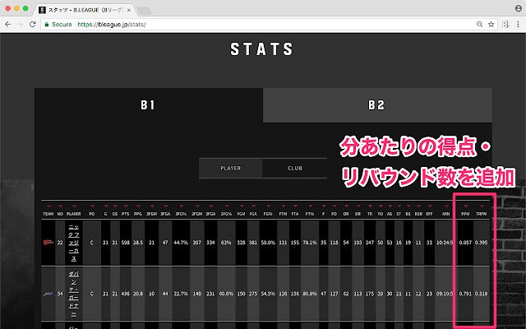526x329 pixels.
Task: Click the 0.318 TRPM value
Action: pyautogui.click(x=482, y=294)
